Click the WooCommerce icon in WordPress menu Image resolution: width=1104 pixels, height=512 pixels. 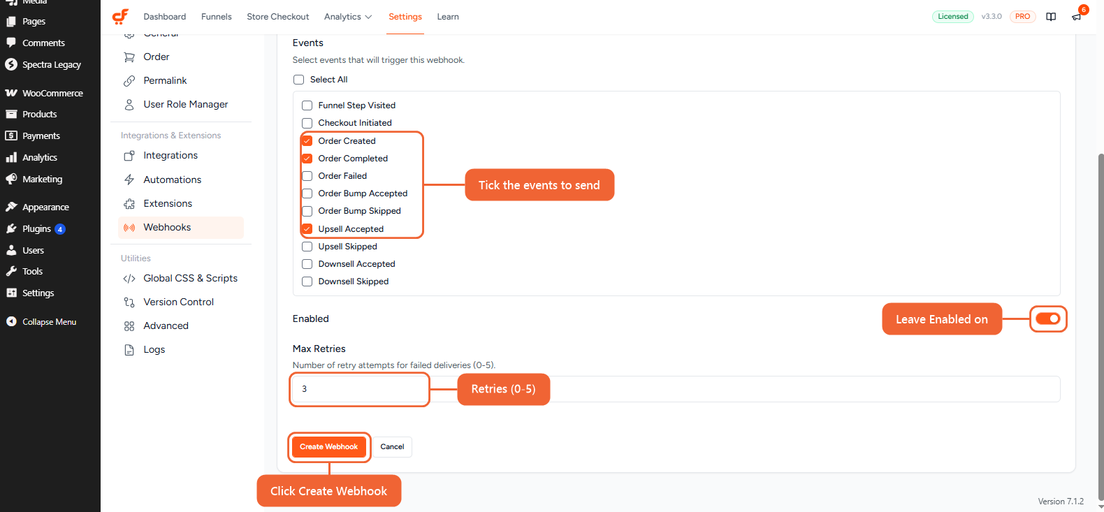(x=11, y=93)
